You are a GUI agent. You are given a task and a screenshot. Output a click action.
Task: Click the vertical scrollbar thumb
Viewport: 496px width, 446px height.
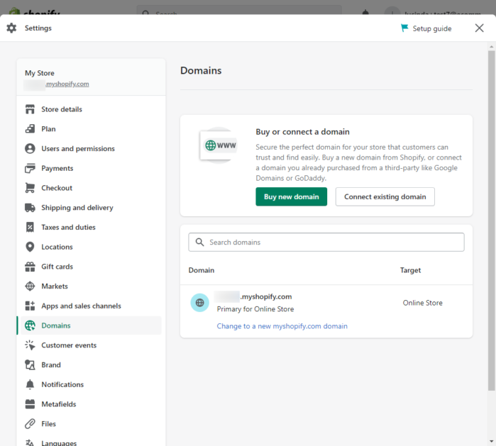(491, 221)
